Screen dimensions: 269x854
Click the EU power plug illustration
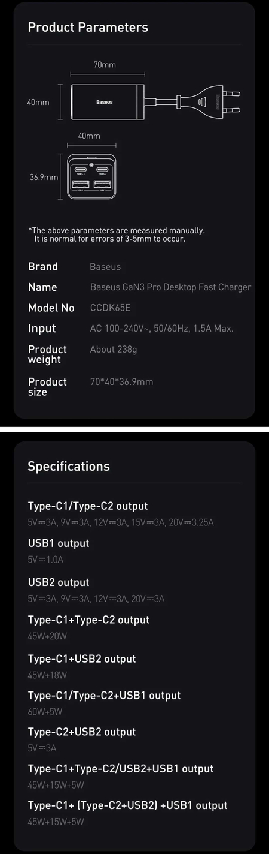coord(210,103)
